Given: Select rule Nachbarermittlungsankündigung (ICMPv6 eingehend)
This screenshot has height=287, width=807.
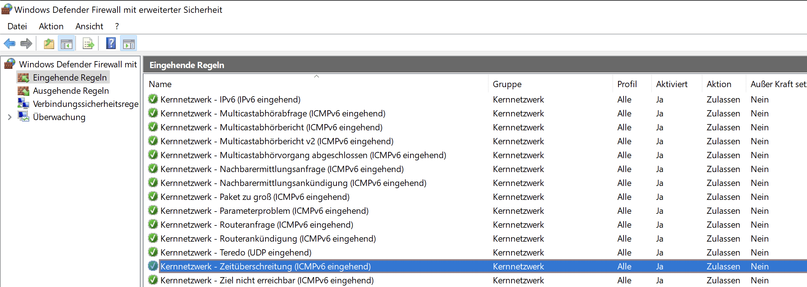Looking at the screenshot, I should (x=293, y=183).
